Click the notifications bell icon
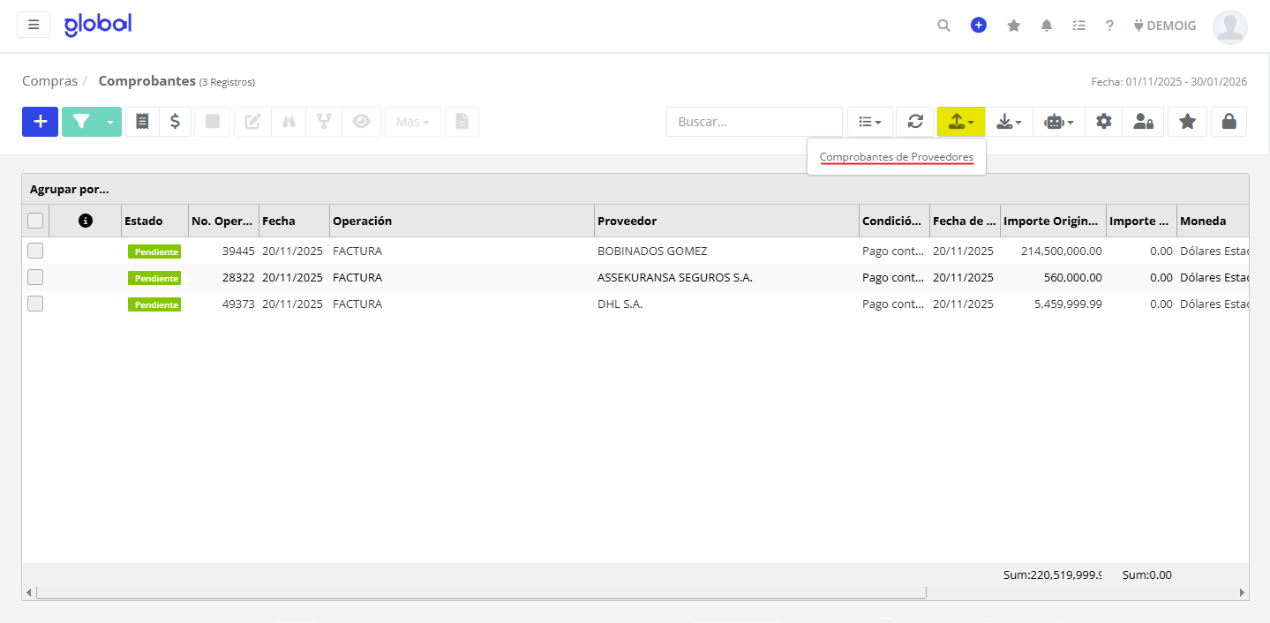 click(1047, 26)
